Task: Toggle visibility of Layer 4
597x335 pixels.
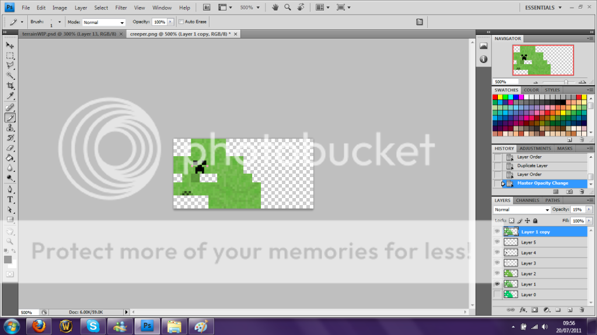Action: coord(497,252)
